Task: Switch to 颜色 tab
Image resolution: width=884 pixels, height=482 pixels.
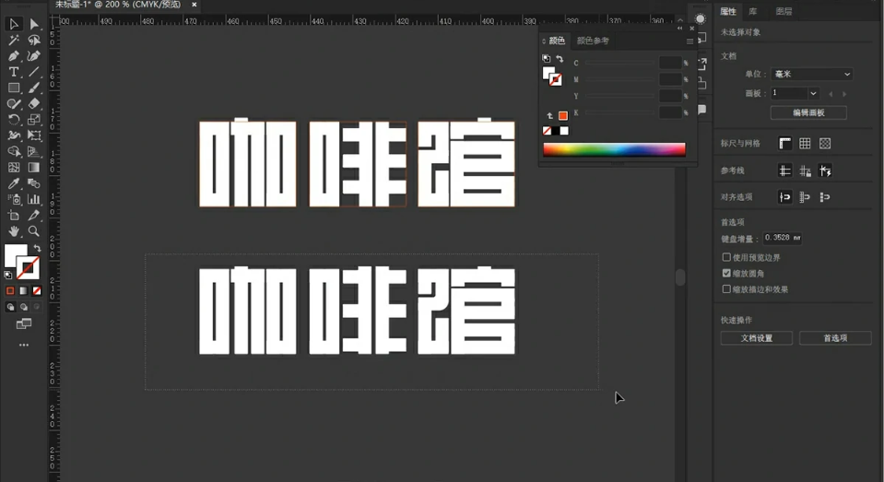Action: coord(557,41)
